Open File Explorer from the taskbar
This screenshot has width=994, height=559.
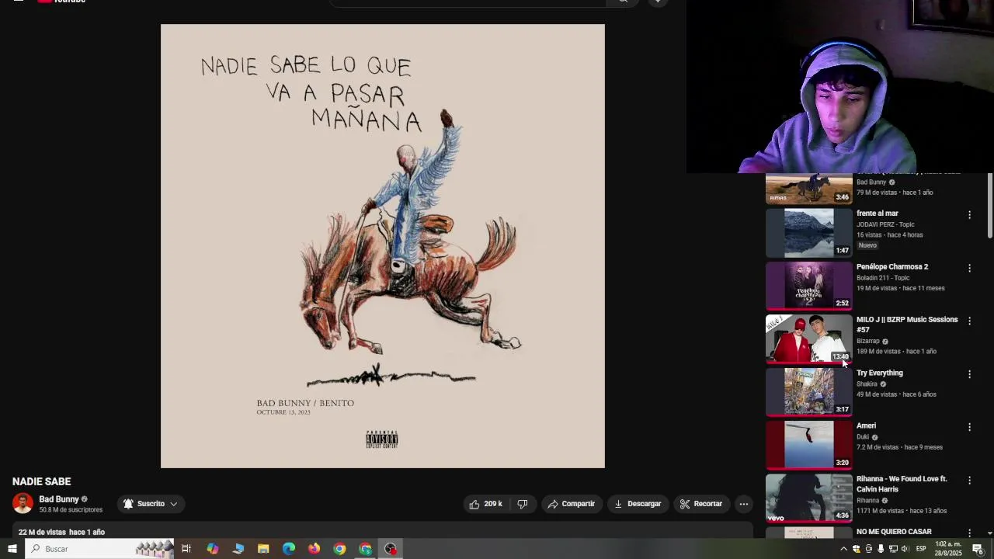click(x=263, y=549)
